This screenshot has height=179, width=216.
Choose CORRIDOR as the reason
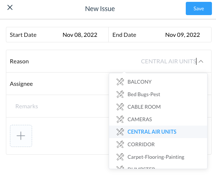[x=158, y=144]
